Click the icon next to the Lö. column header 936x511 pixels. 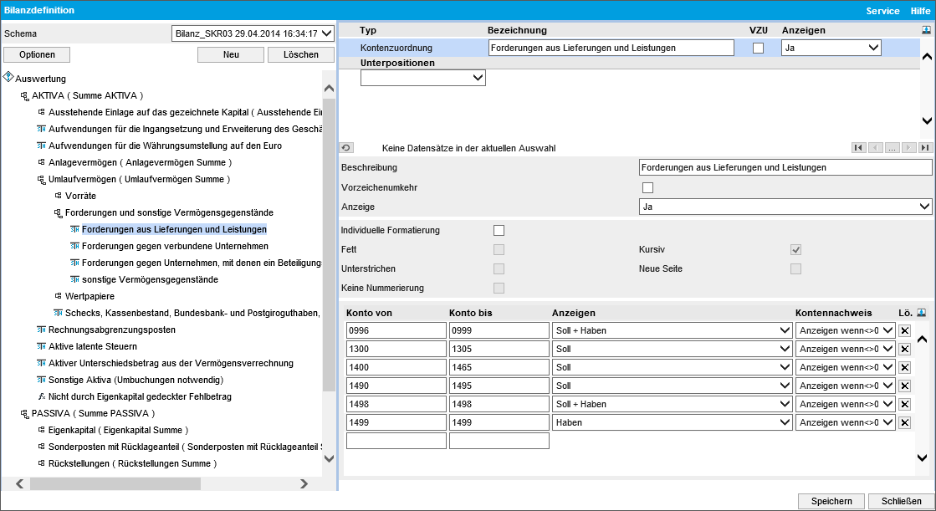(x=921, y=312)
